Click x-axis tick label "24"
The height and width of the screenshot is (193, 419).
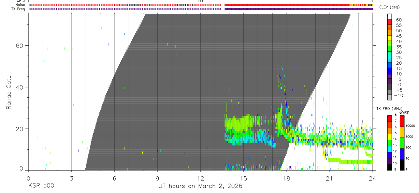(x=373, y=178)
